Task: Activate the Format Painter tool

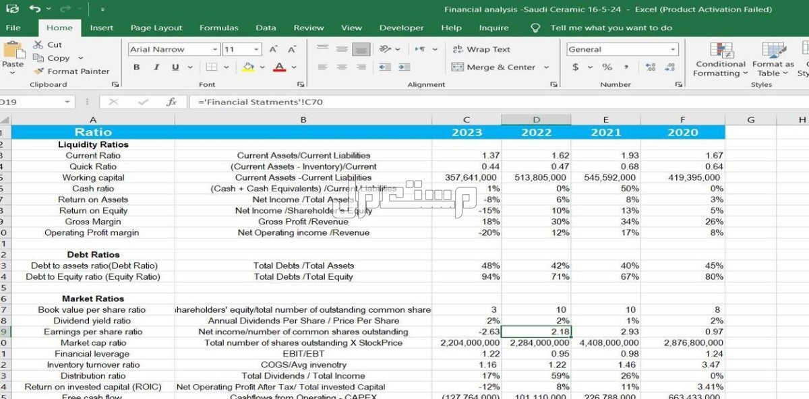Action: click(71, 71)
